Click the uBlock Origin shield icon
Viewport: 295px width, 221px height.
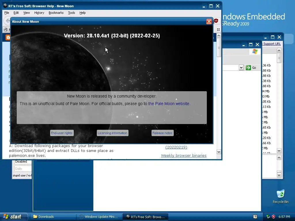[x=216, y=21]
